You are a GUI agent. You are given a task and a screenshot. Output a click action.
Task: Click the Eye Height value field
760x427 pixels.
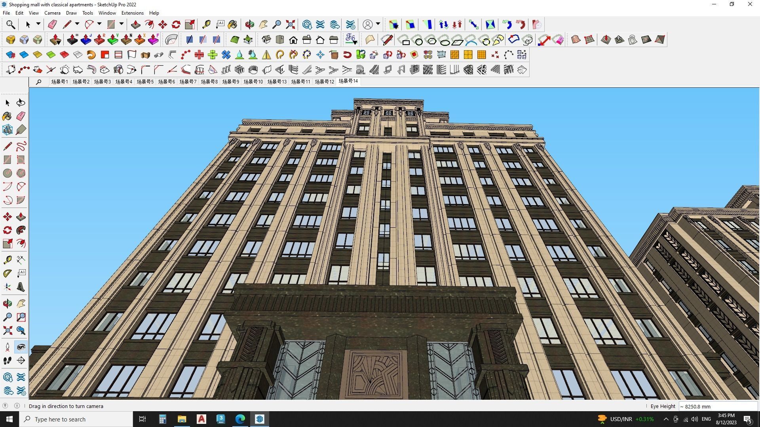pyautogui.click(x=717, y=406)
